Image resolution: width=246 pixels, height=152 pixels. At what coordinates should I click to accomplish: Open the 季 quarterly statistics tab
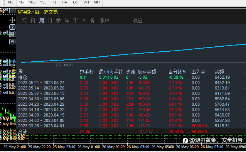(x=58, y=20)
